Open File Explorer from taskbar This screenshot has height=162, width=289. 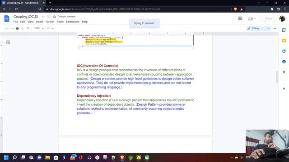47,157
